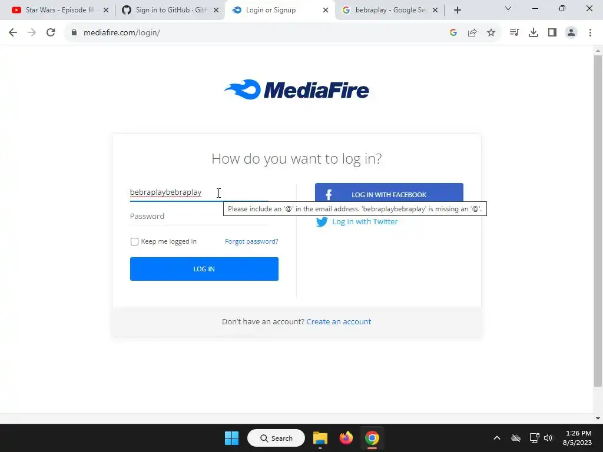Show hidden system tray icons
Viewport: 603px width, 452px height.
[497, 438]
